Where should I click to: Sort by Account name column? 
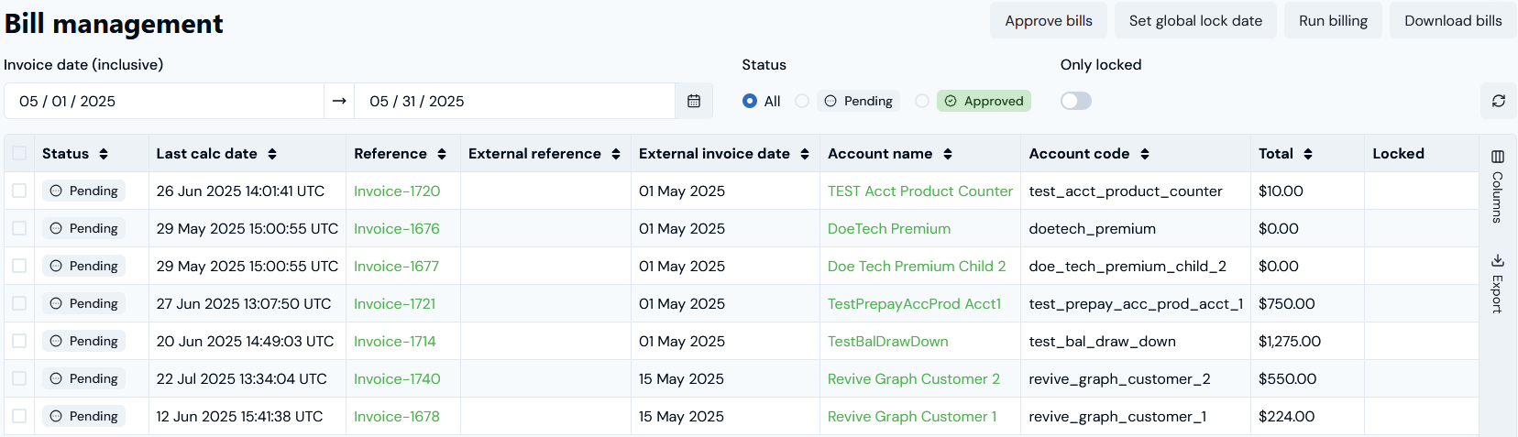click(x=948, y=154)
